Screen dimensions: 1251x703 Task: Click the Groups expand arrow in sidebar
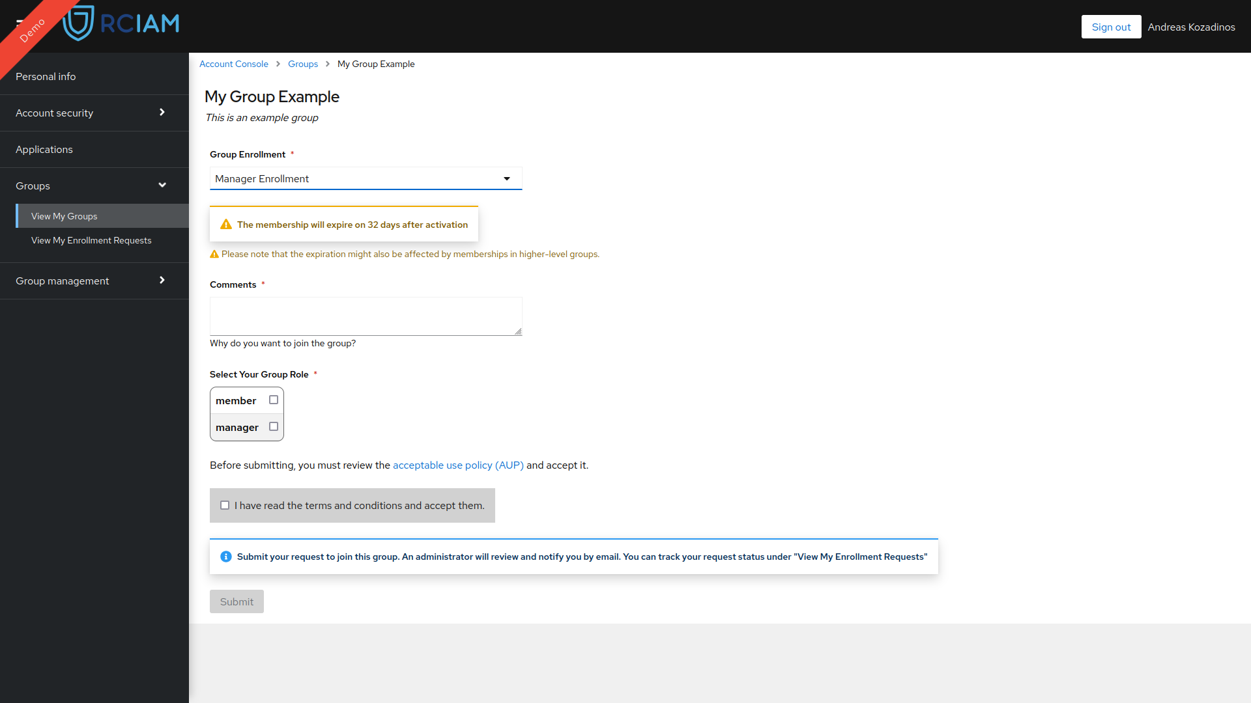tap(162, 185)
